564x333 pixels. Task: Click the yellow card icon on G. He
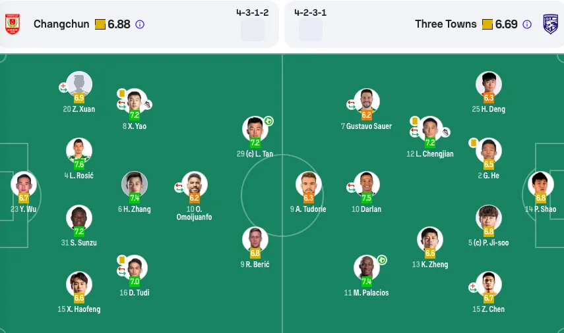[474, 143]
